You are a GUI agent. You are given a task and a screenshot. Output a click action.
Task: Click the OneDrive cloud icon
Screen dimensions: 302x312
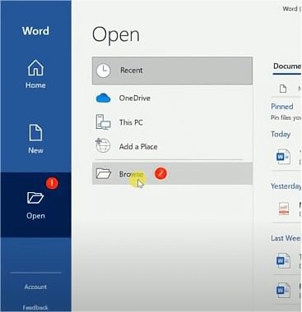click(x=103, y=98)
